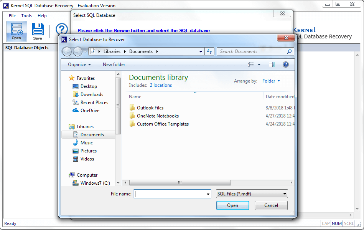
Task: Refresh the Documents folder view
Action: coord(209,51)
